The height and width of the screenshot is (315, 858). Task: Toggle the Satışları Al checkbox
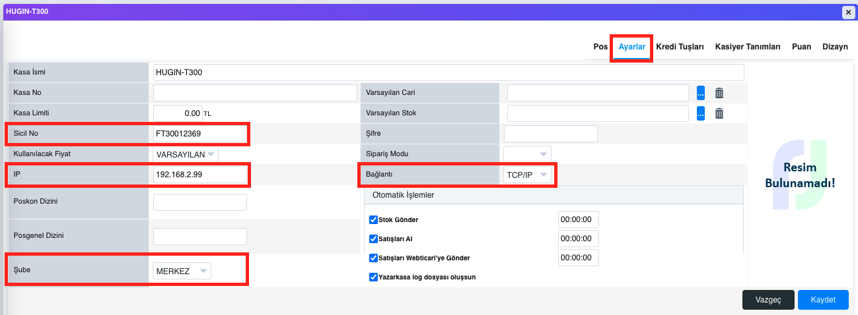point(373,239)
